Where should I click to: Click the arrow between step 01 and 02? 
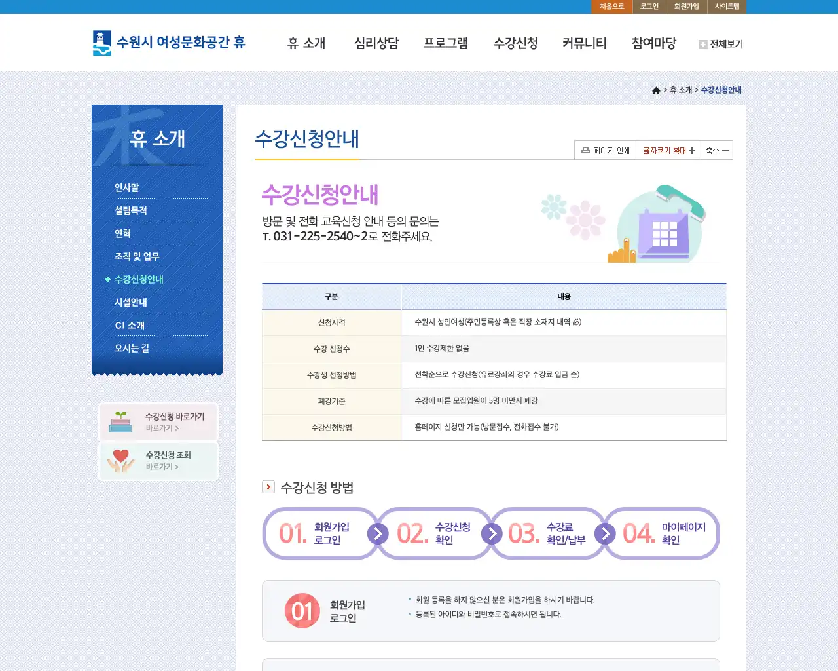pos(376,533)
